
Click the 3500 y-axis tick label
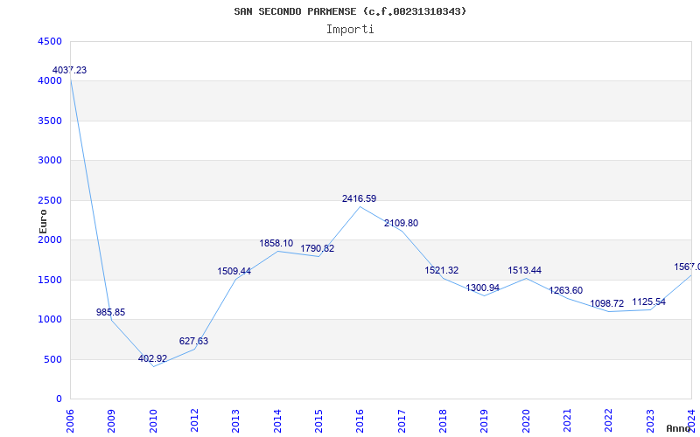(50, 121)
